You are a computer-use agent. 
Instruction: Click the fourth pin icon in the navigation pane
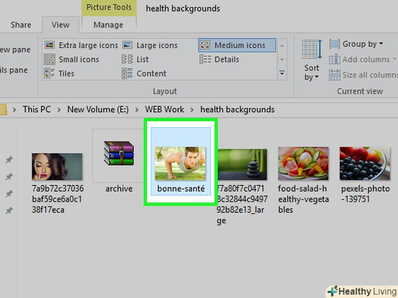(x=9, y=210)
